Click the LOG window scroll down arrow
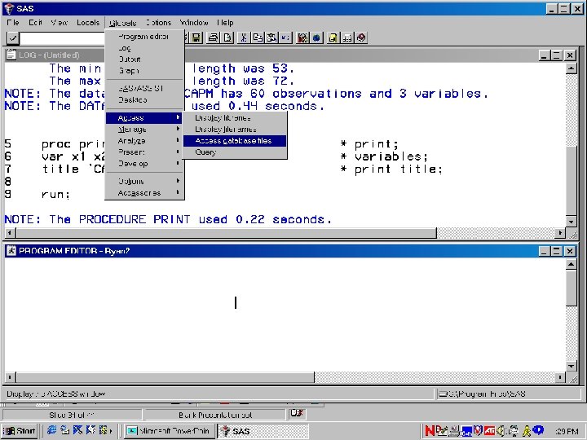This screenshot has height=440, width=587. 571,221
